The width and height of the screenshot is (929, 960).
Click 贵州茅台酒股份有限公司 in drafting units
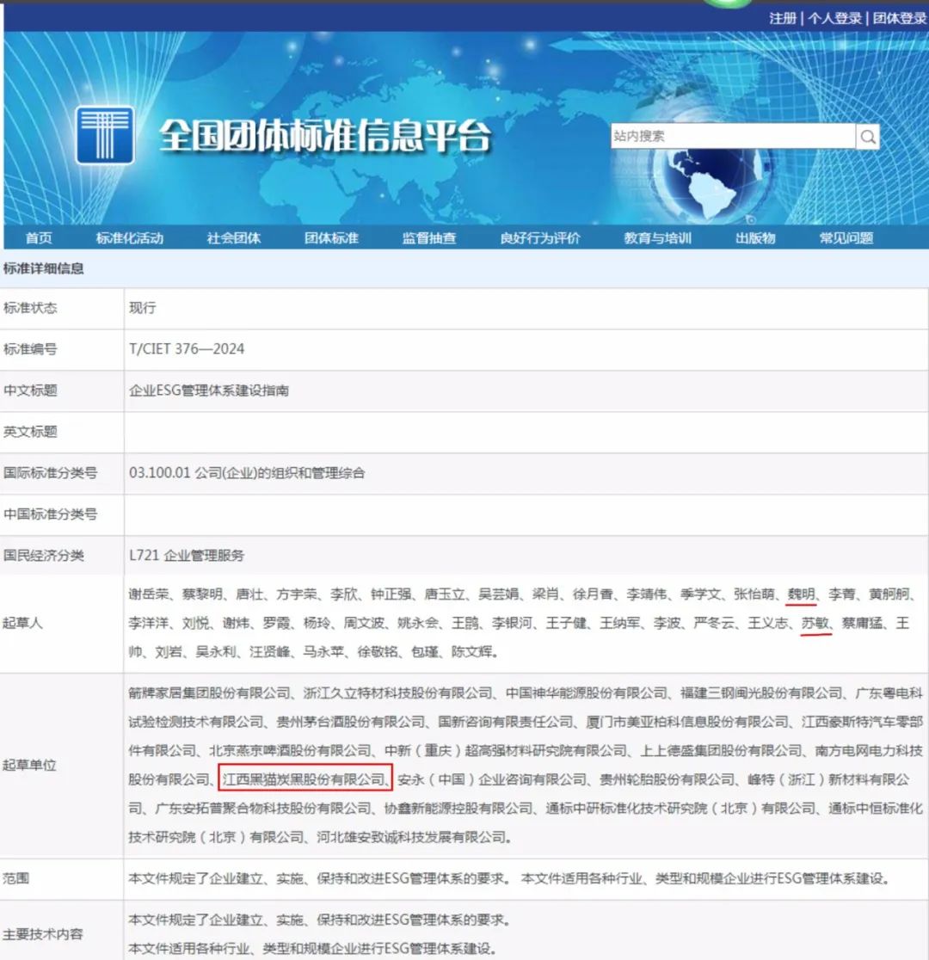tap(350, 722)
